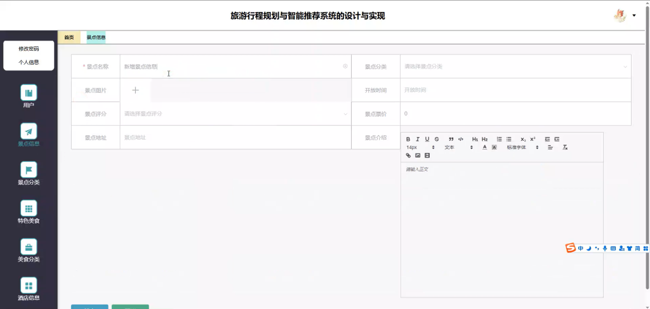
Task: Click 个人信息 in the sidebar menu
Action: [x=29, y=63]
